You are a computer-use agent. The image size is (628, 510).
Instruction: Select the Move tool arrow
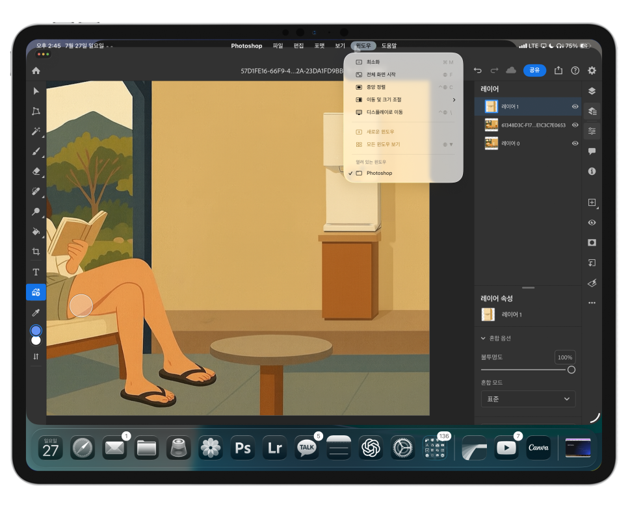tap(36, 91)
